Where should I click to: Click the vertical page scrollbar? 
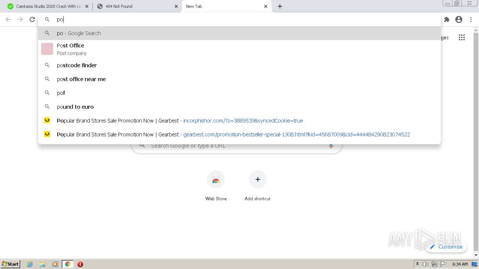click(x=476, y=142)
